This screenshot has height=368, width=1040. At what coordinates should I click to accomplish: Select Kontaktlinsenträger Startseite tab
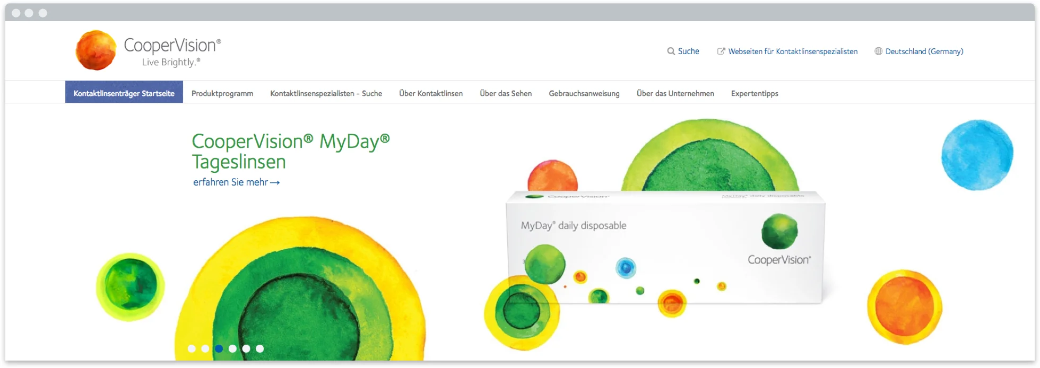(x=124, y=92)
